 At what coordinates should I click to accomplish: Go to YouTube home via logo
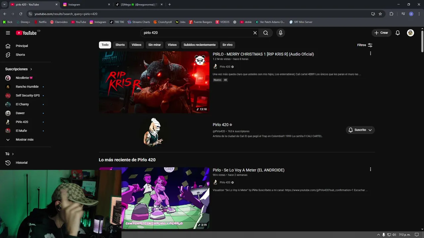pyautogui.click(x=26, y=33)
